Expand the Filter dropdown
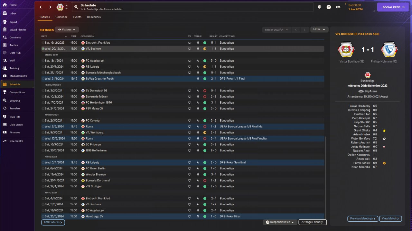This screenshot has height=231, width=412. 319,30
